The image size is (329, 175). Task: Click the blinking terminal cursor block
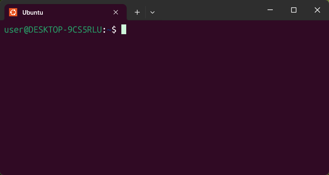click(124, 29)
